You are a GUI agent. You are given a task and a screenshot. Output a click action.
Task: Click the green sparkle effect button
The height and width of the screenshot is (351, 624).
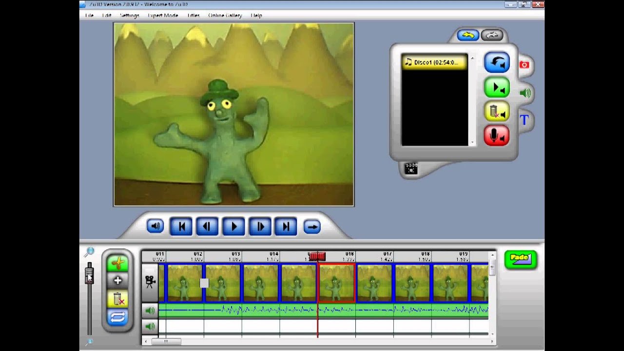[117, 264]
